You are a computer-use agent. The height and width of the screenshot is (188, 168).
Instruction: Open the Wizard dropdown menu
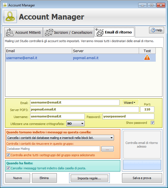(131, 103)
